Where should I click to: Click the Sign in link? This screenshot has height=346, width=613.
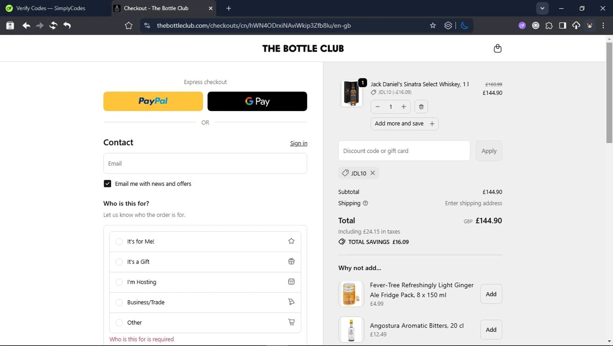click(299, 143)
